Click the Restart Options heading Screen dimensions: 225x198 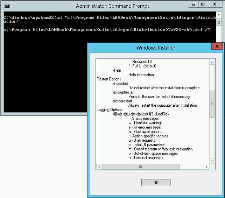pos(109,79)
